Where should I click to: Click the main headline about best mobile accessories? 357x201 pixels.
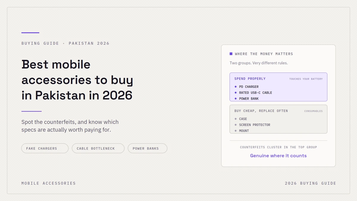[77, 80]
